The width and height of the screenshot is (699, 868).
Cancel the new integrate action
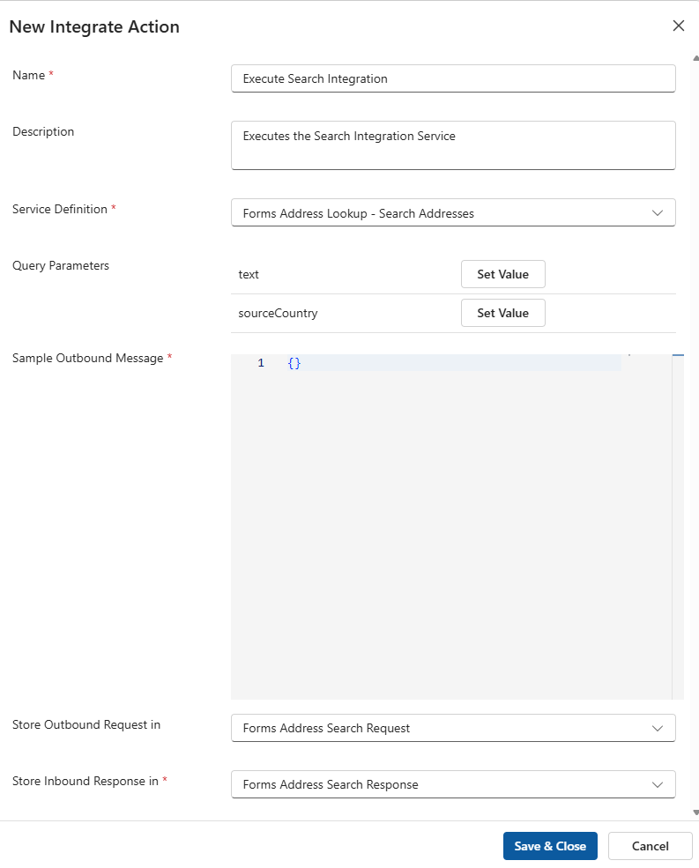coord(650,846)
